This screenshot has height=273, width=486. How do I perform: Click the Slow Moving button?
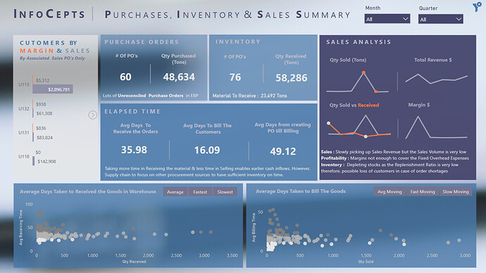point(456,191)
